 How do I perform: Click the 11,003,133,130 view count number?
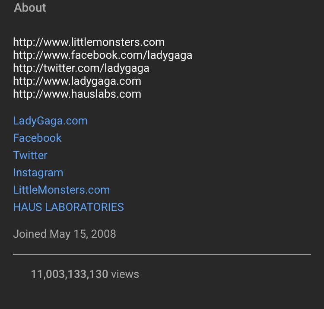click(x=70, y=274)
